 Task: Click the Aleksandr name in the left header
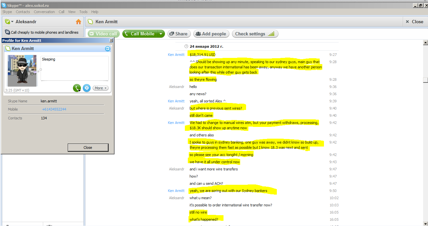coord(26,22)
